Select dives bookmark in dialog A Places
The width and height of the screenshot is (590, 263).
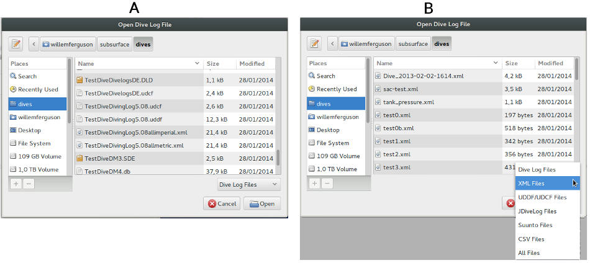[37, 104]
